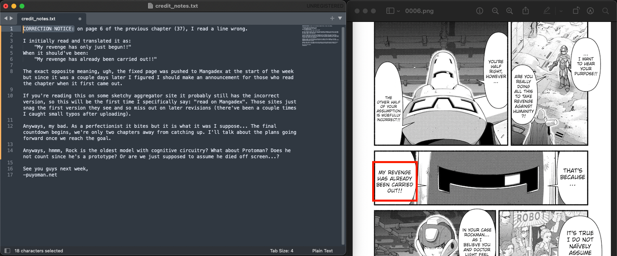
Task: Click the '18 characters selected' status text
Action: click(39, 251)
